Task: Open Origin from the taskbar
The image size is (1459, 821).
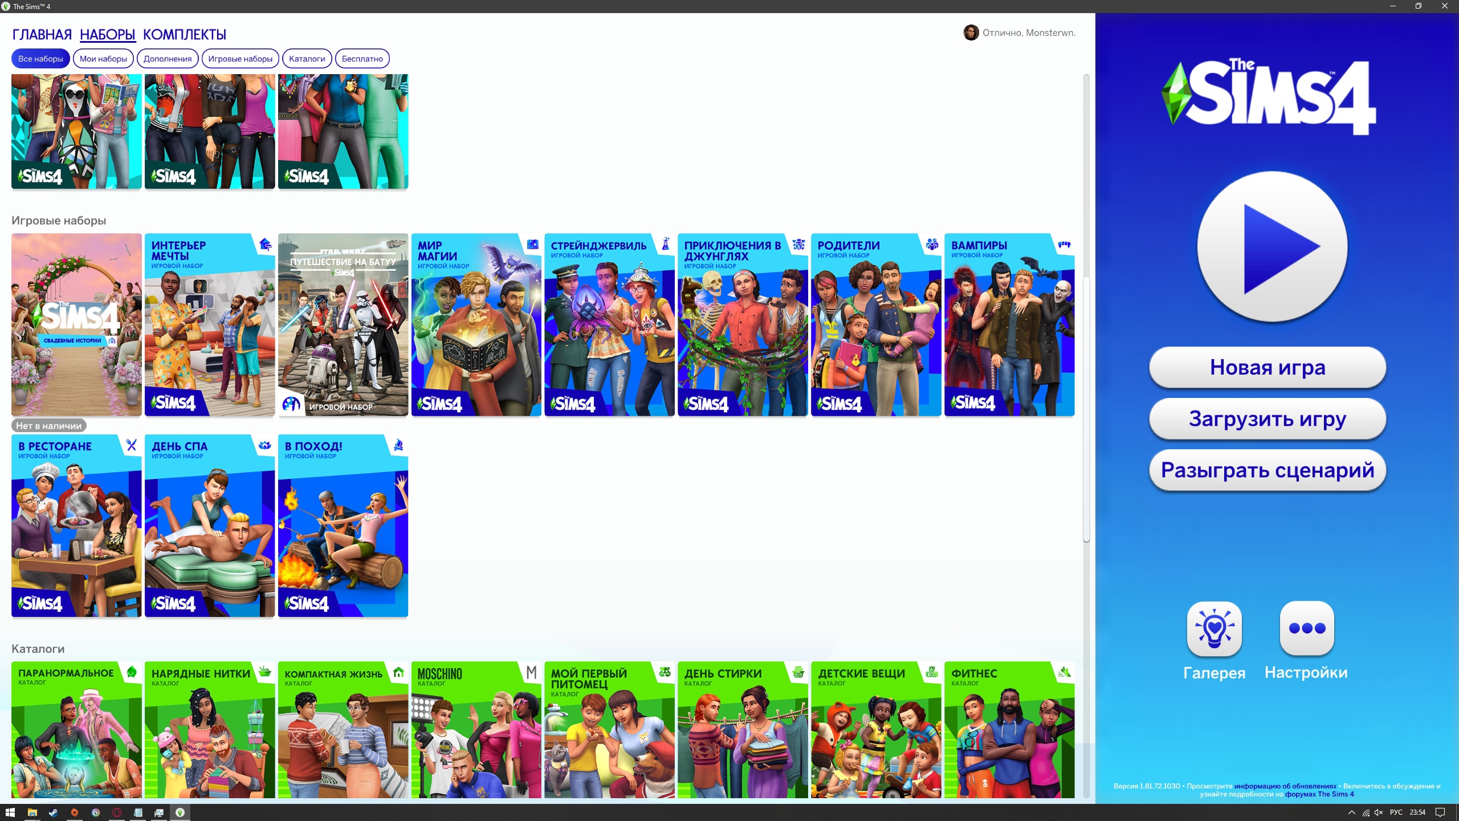Action: point(75,812)
